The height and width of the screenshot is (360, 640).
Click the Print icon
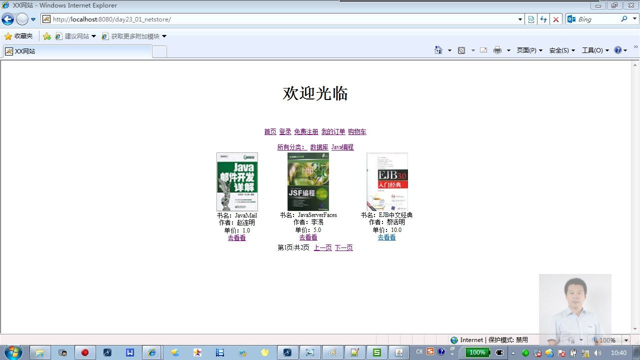point(497,50)
